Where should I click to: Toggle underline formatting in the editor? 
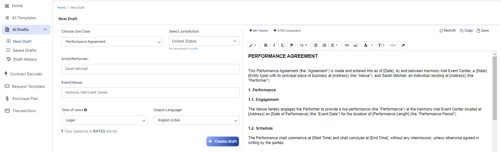pyautogui.click(x=283, y=45)
